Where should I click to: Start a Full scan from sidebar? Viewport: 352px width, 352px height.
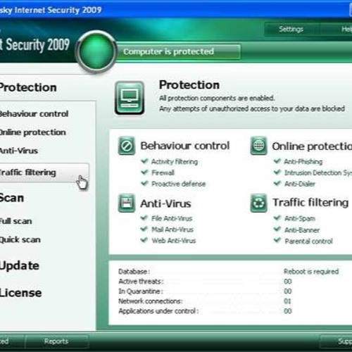(x=15, y=221)
